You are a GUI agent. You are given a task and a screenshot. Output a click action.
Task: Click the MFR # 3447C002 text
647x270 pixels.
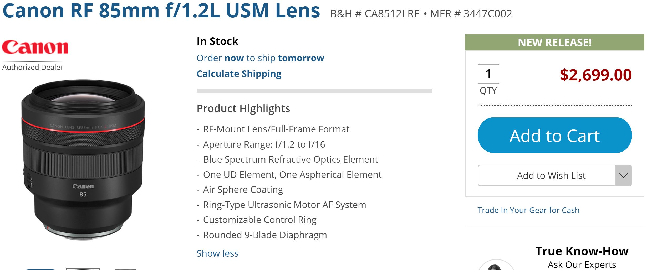[x=471, y=14]
